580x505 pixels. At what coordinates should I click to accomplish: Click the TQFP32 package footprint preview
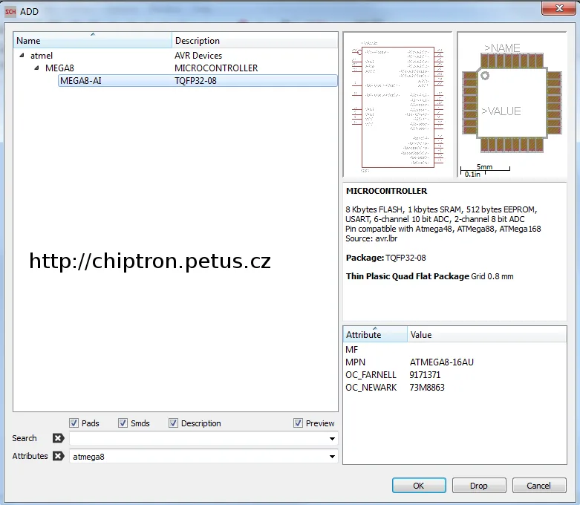pos(512,105)
